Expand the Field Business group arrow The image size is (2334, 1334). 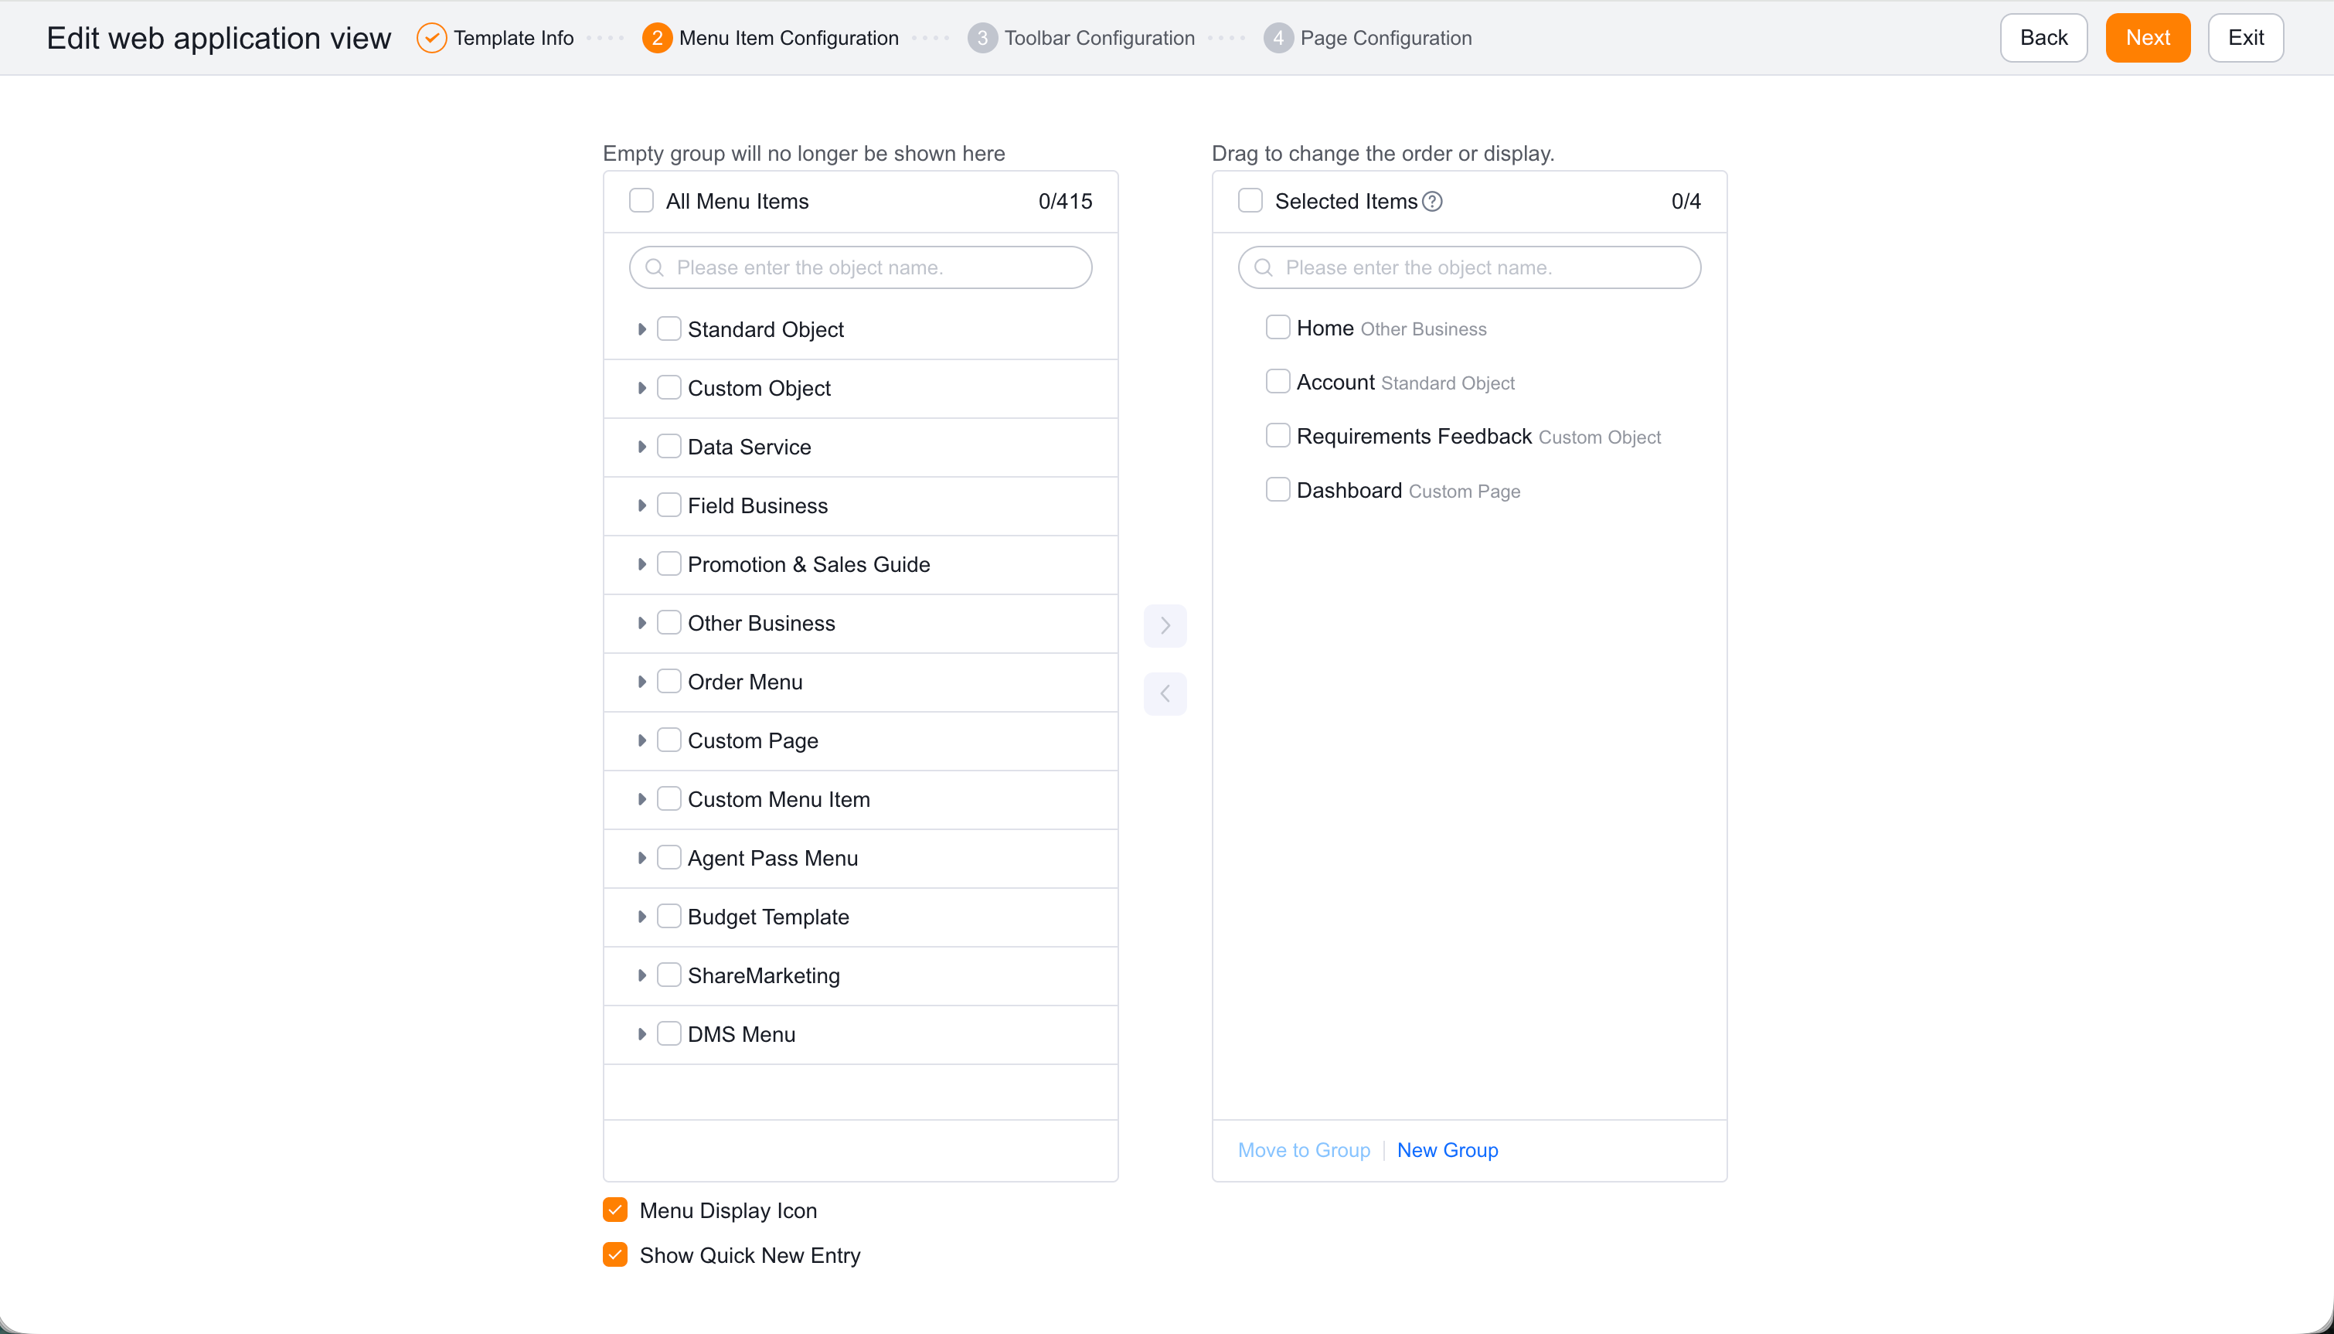[641, 505]
